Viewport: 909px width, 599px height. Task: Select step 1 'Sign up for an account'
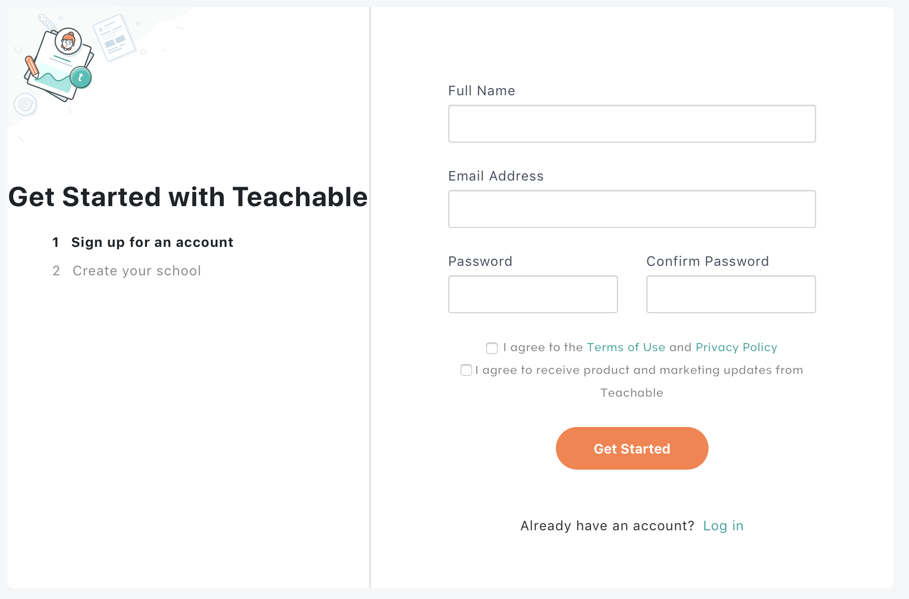152,242
